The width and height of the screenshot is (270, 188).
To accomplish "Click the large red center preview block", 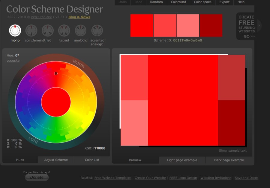I will coord(183,100).
